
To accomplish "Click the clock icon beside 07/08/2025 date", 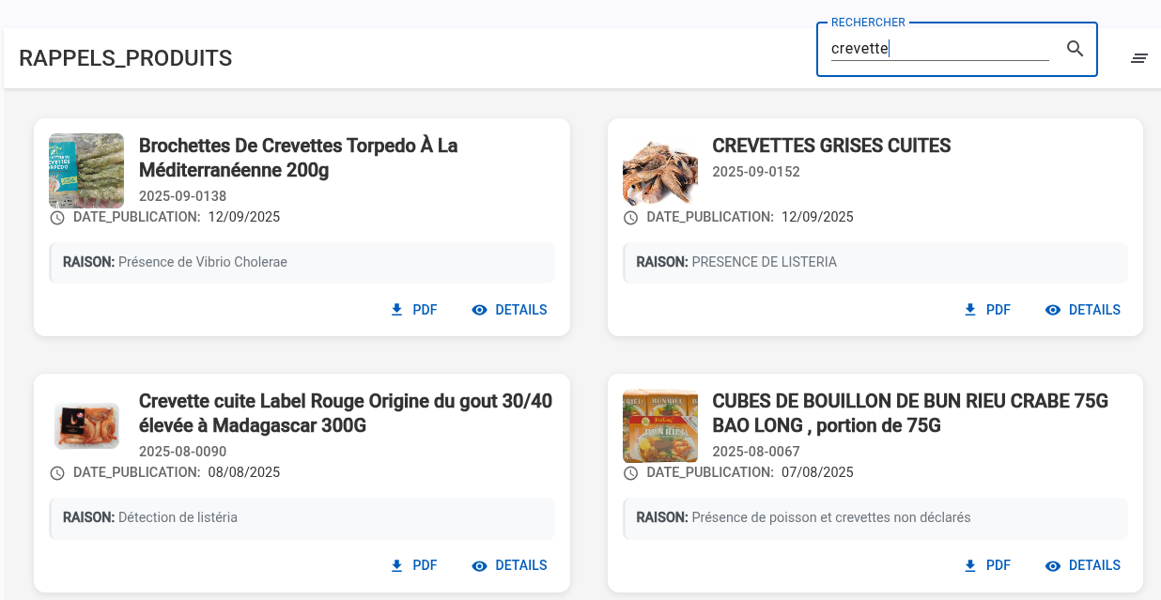I will 631,473.
